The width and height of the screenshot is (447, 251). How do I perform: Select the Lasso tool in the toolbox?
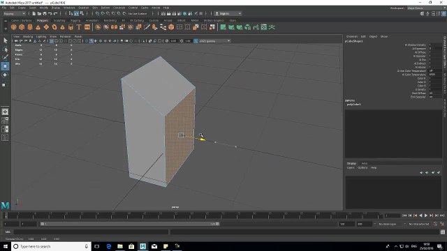point(5,50)
